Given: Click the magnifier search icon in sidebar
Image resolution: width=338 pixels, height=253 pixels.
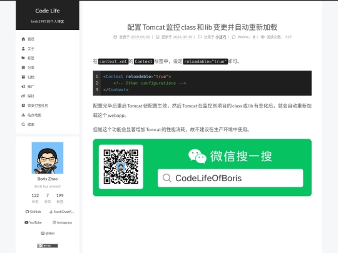Looking at the screenshot, I should tap(23, 124).
